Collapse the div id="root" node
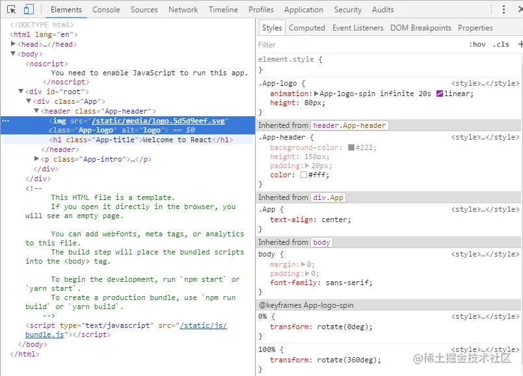This screenshot has width=523, height=376. pos(21,92)
